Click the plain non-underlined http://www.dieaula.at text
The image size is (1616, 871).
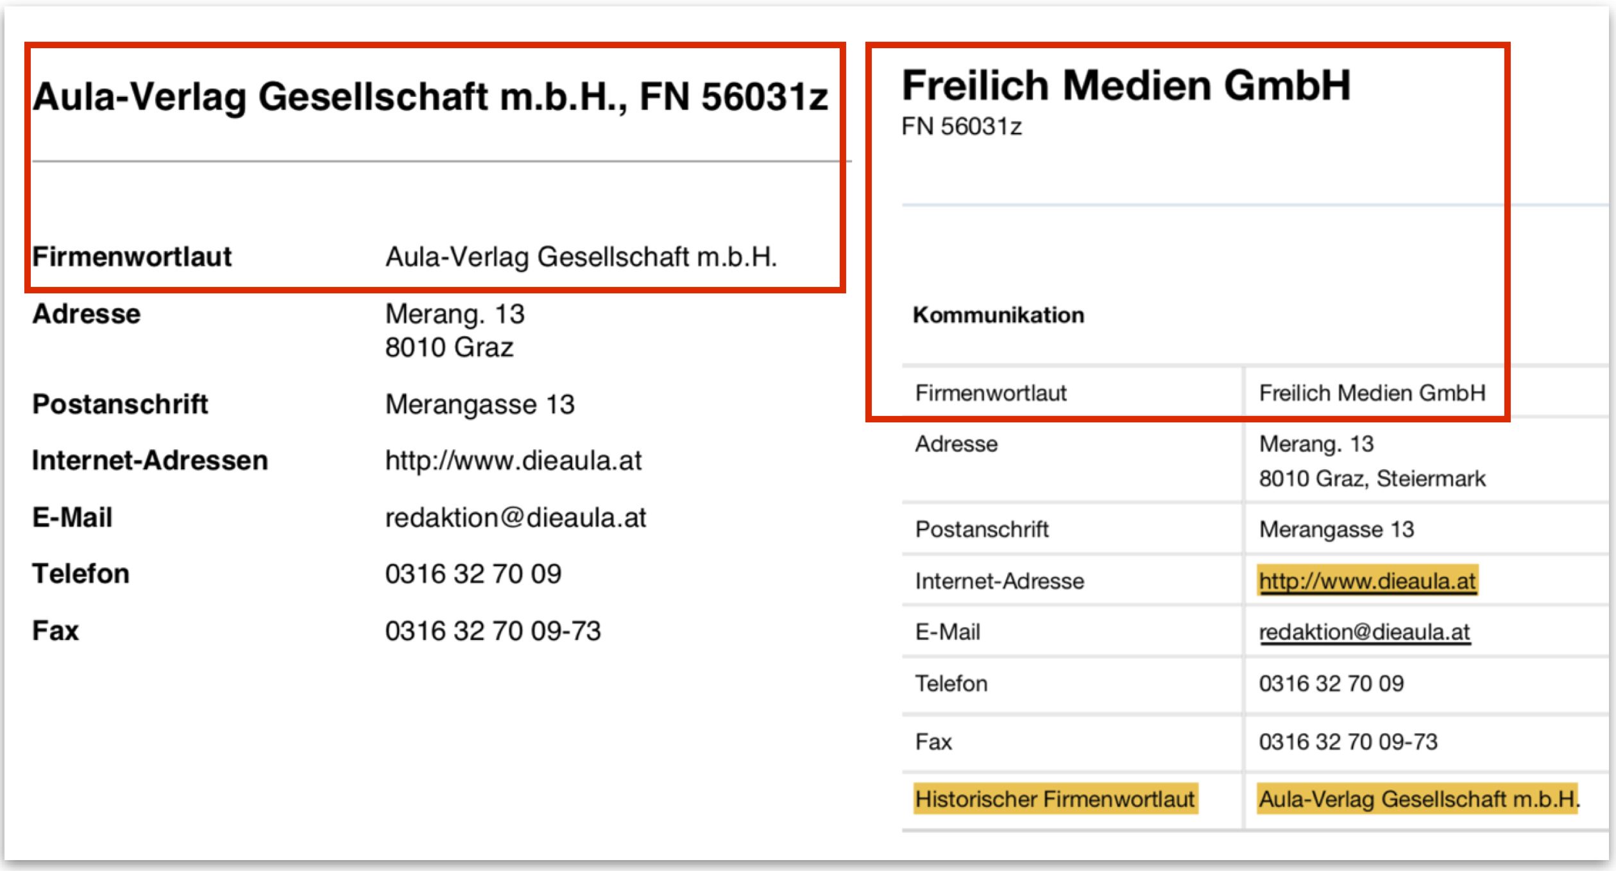513,460
